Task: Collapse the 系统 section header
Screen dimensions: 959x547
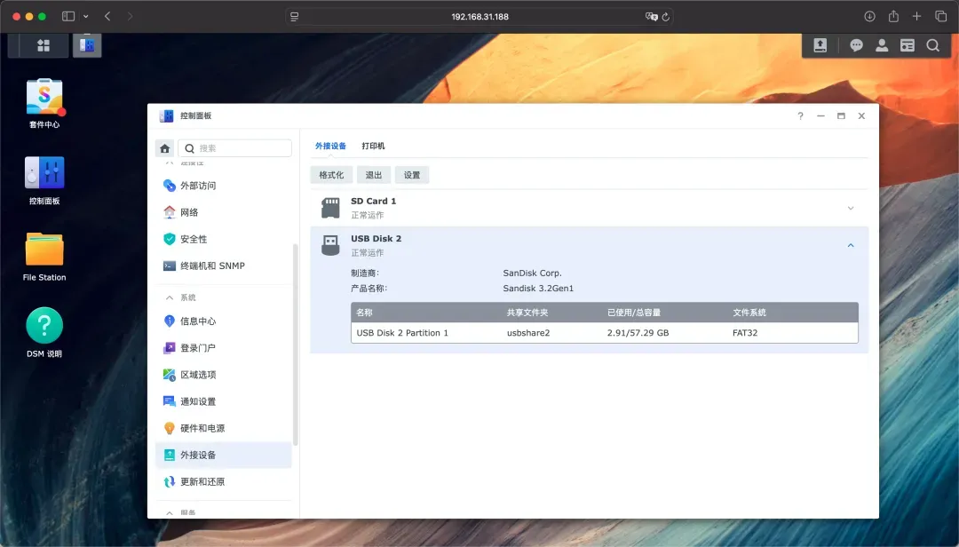Action: pyautogui.click(x=180, y=297)
